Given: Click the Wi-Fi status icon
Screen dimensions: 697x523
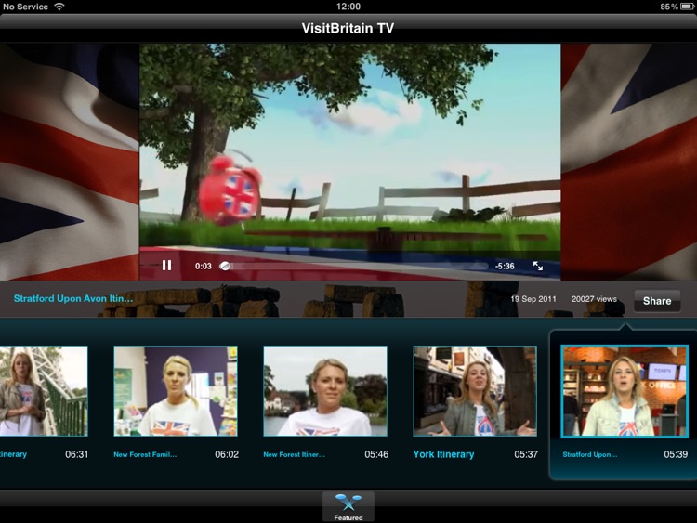Looking at the screenshot, I should pos(59,7).
